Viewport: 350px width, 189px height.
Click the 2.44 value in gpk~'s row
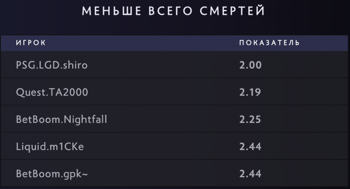pyautogui.click(x=250, y=175)
